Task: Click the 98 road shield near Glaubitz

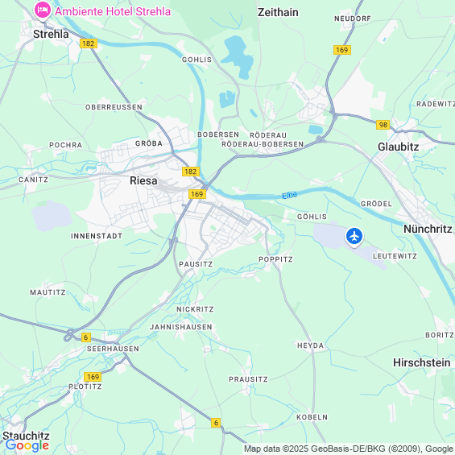Action: (383, 125)
